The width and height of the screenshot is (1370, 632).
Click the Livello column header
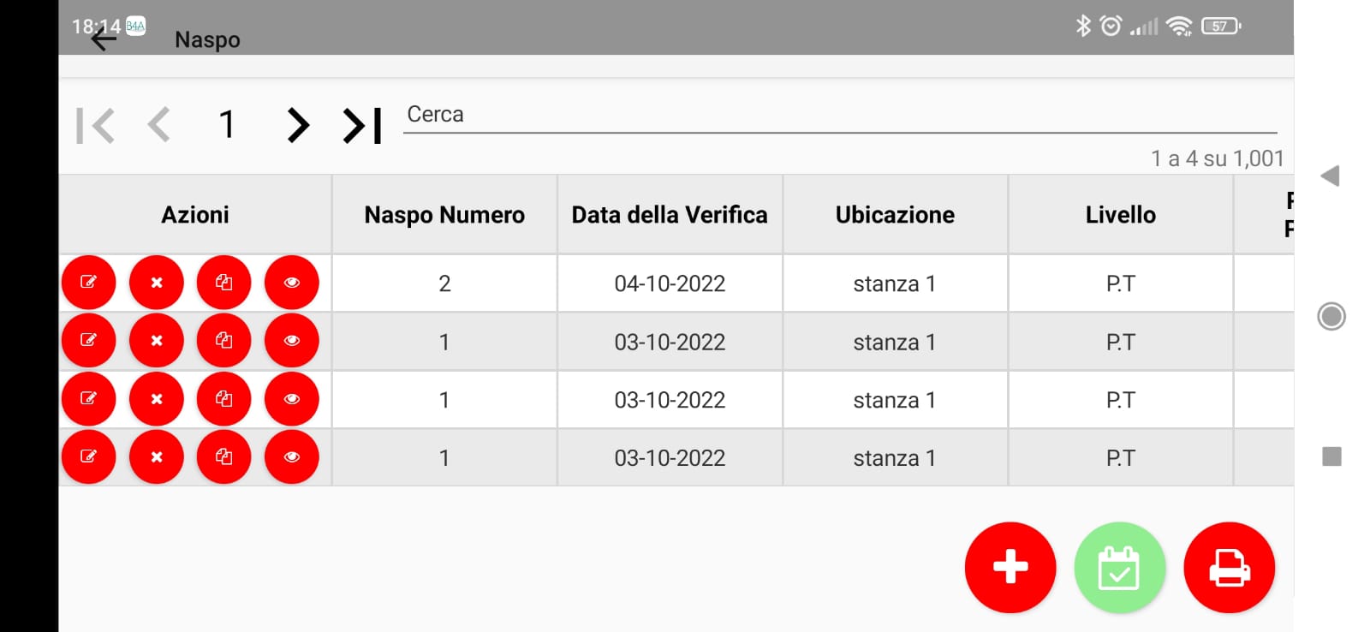tap(1120, 215)
